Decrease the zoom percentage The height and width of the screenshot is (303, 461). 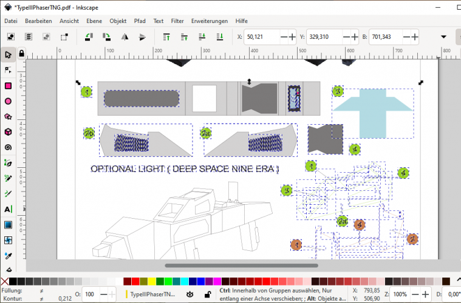pyautogui.click(x=415, y=294)
